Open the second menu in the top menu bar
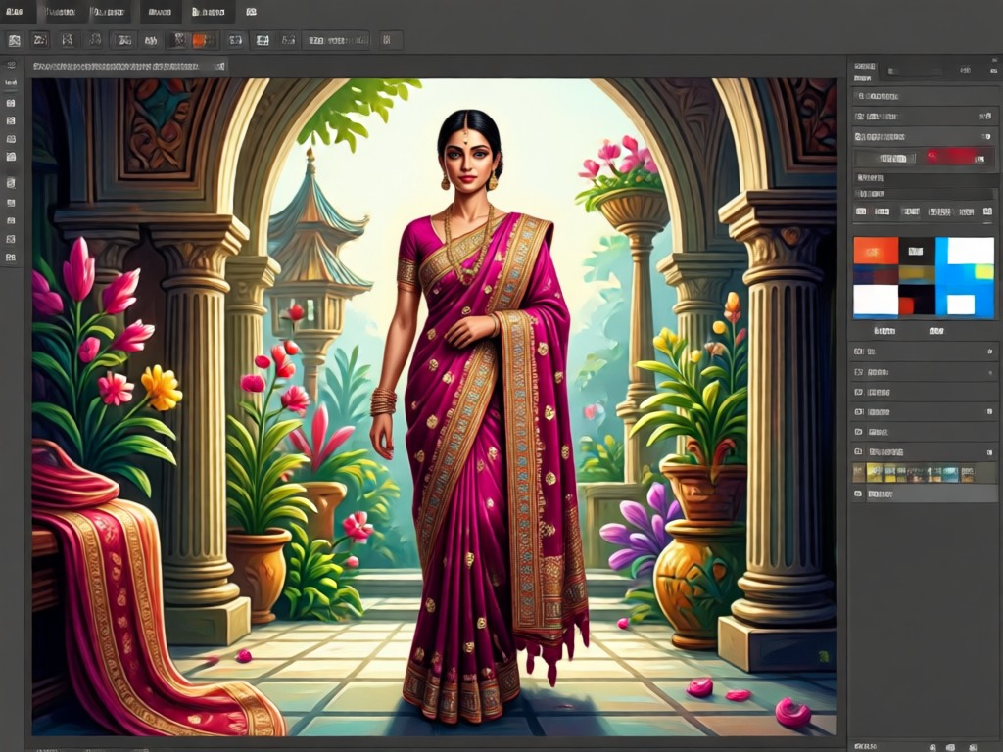 point(61,12)
